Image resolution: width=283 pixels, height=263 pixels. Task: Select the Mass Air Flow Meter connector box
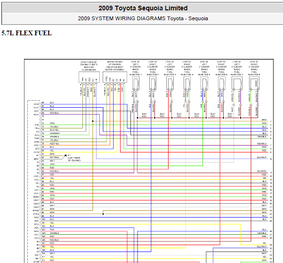tap(89, 77)
